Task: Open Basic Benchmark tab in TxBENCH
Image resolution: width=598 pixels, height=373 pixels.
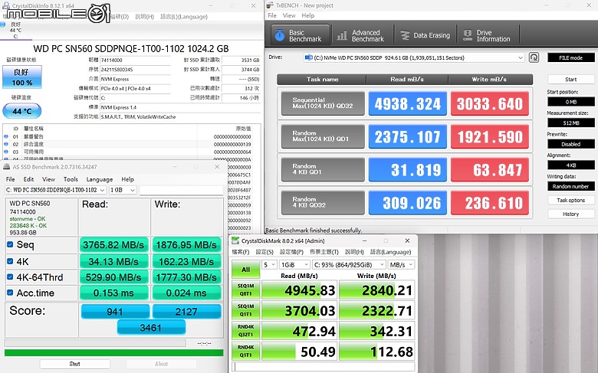Action: click(300, 35)
